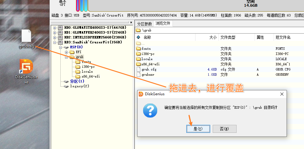Select locale folder in tree

pos(87,71)
